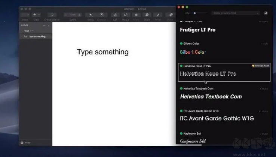Click styles count for ITC Avant Garde Gothic
276x157 pixels.
263,112
